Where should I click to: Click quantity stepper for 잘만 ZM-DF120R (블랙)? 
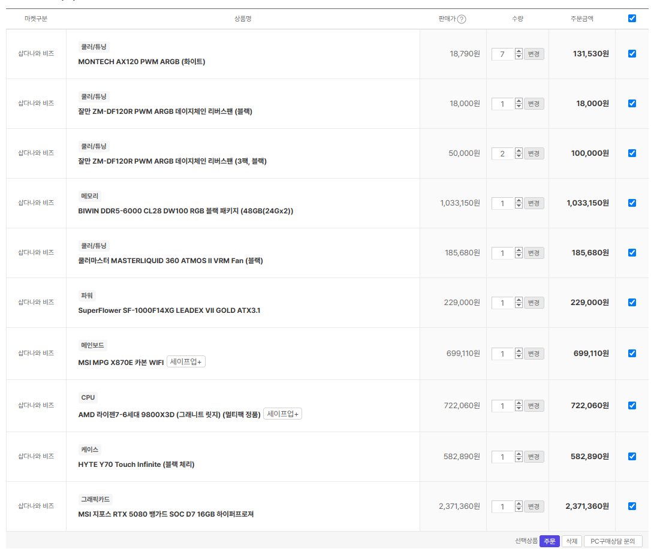point(519,103)
